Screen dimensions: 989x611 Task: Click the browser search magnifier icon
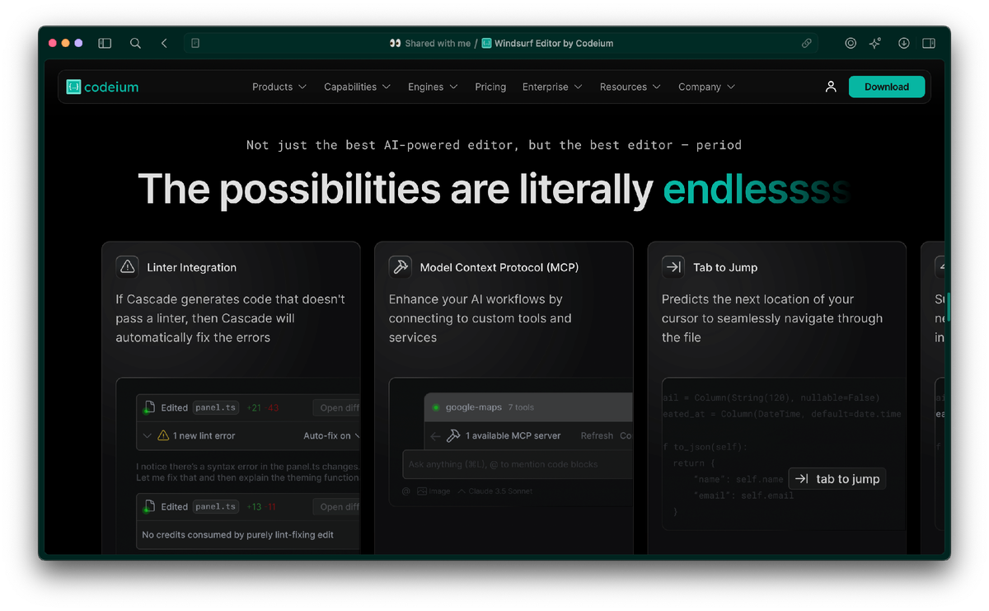pos(135,44)
